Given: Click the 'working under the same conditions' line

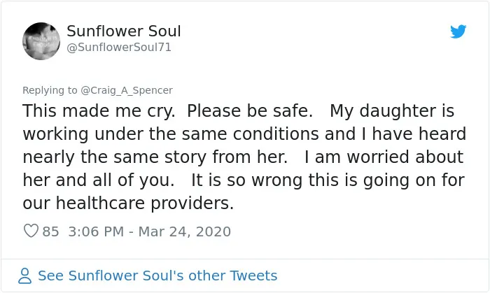Looking at the screenshot, I should click(171, 134).
